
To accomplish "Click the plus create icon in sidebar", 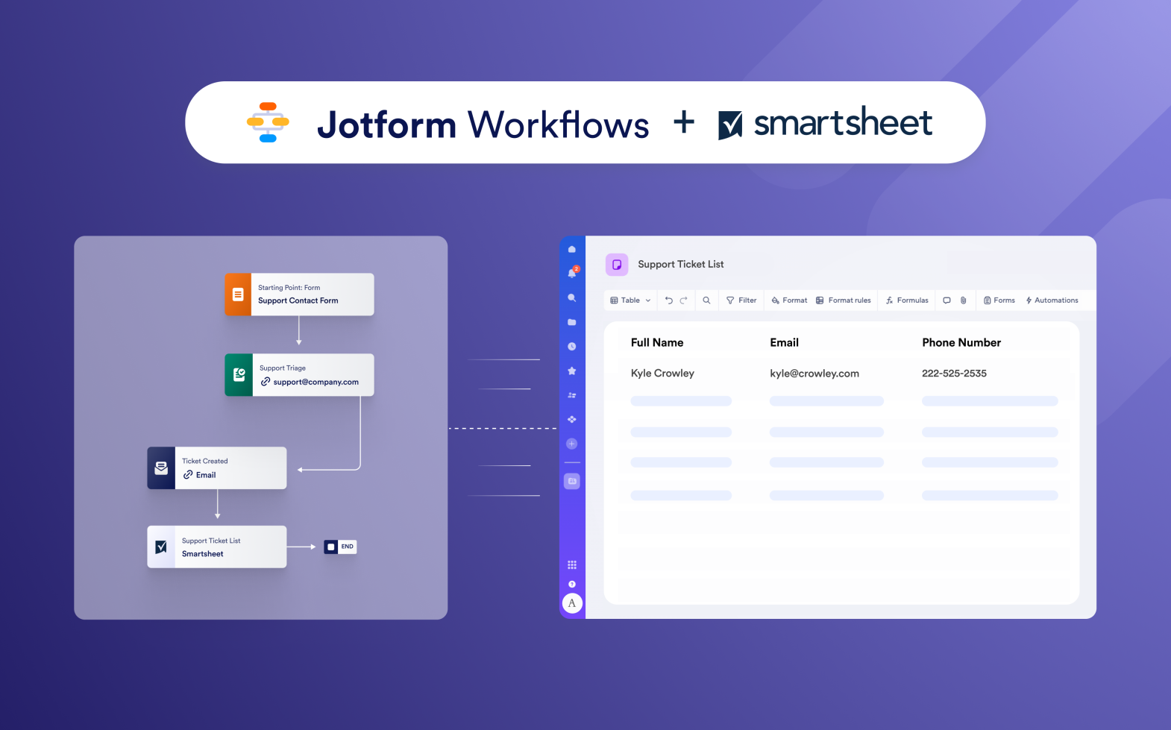I will (572, 444).
